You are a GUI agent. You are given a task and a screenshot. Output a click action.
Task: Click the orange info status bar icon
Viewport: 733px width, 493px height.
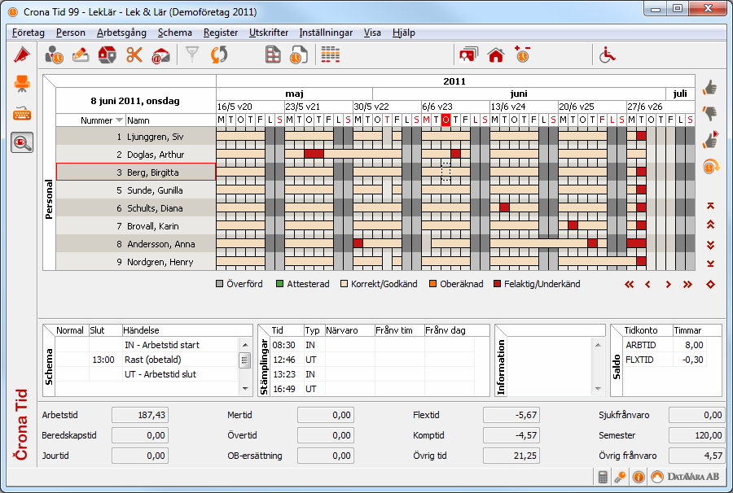pos(638,477)
